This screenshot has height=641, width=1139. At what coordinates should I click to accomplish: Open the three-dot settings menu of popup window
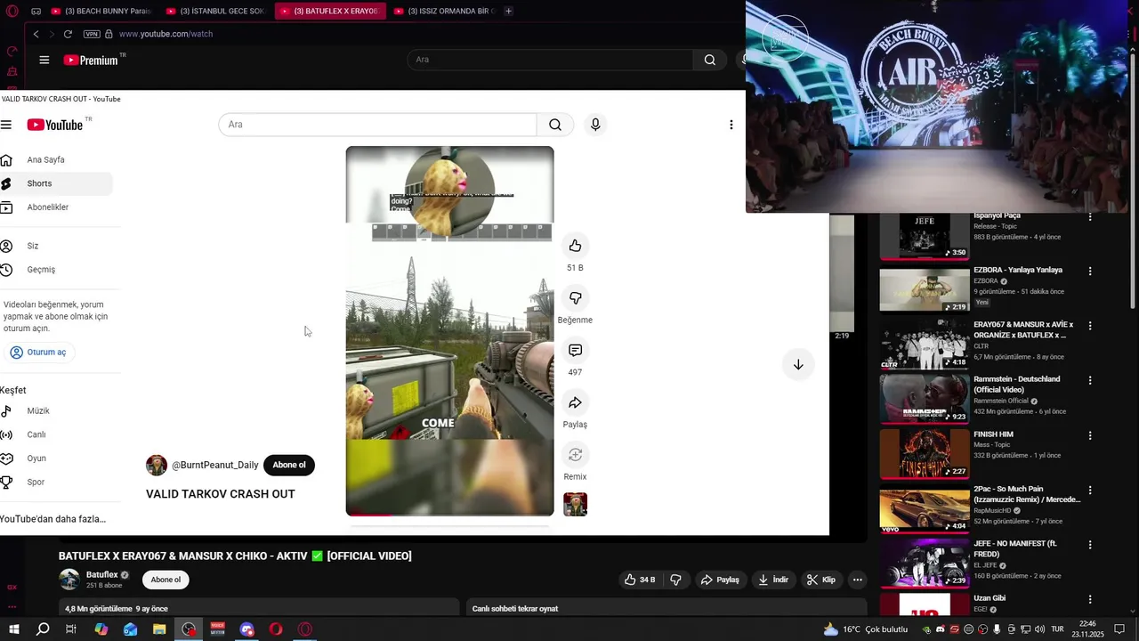(731, 125)
